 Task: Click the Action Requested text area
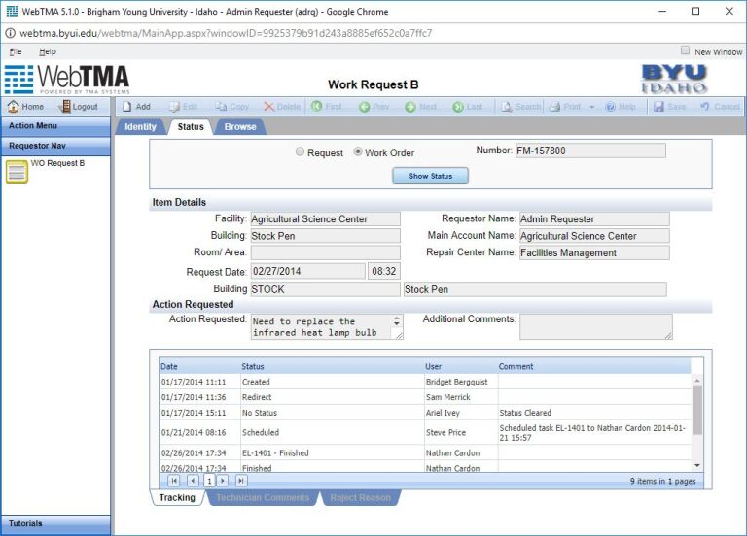tap(327, 326)
